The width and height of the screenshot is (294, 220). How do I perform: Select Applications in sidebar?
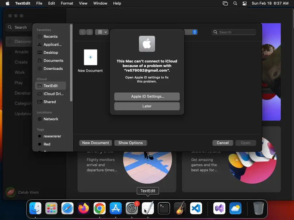[x=51, y=45]
